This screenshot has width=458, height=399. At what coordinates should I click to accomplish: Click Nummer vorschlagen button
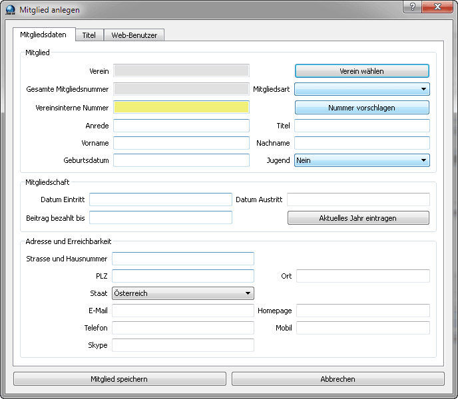362,108
